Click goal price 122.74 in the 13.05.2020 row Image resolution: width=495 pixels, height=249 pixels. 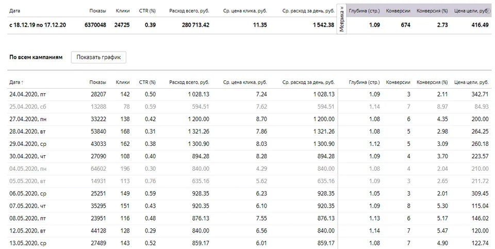(x=480, y=243)
